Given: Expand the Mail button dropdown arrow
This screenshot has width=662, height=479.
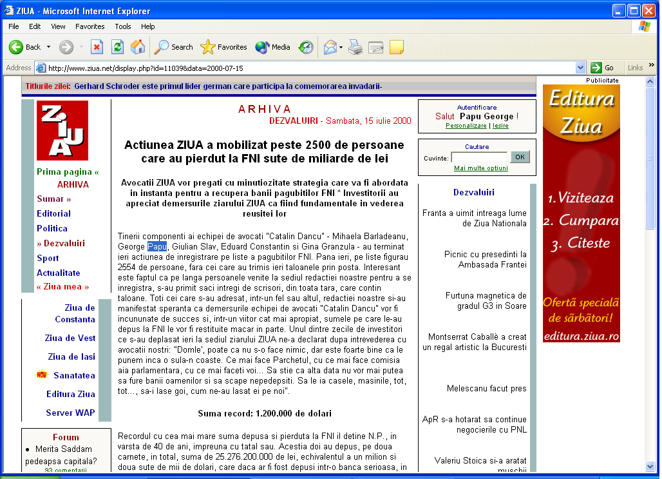Looking at the screenshot, I should (x=341, y=47).
